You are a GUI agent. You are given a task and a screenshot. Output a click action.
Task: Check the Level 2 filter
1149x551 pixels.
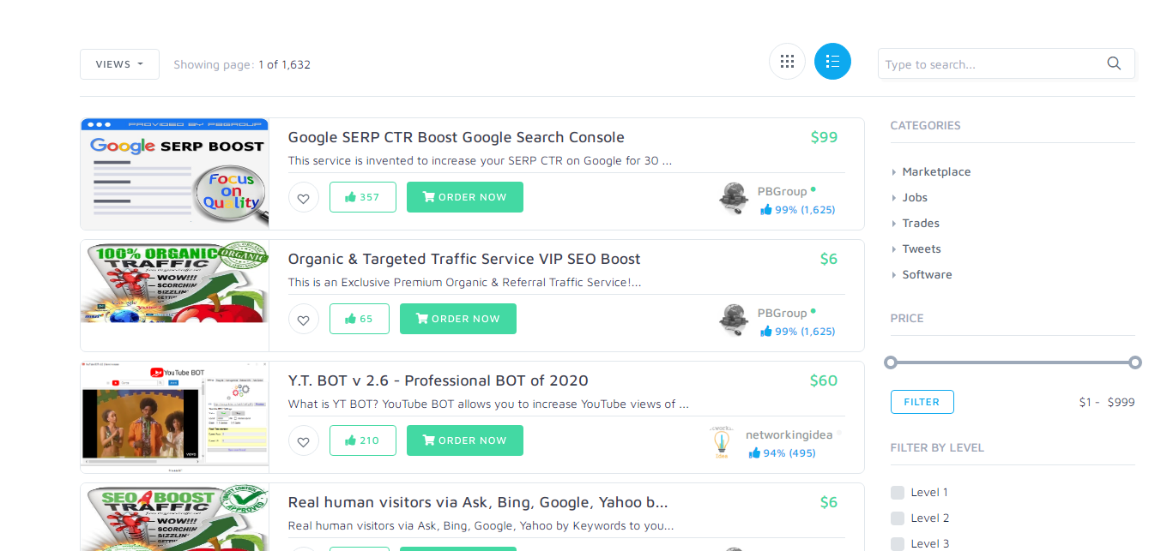pyautogui.click(x=898, y=518)
